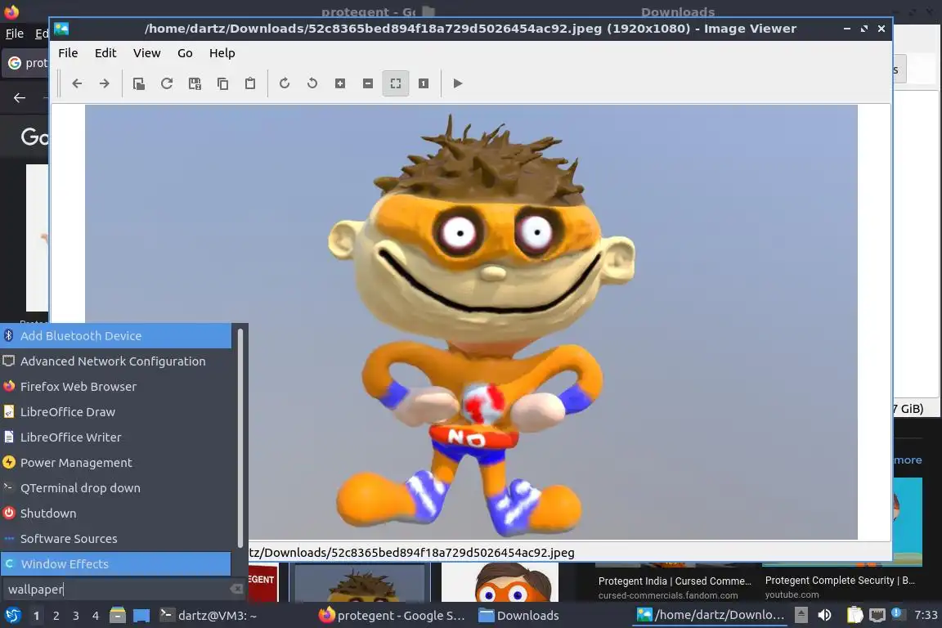Open file manager from taskbar quick launch

coord(118,616)
